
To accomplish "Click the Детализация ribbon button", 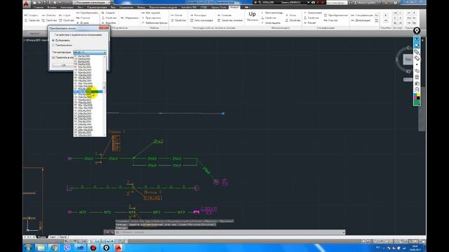I will point(361,20).
